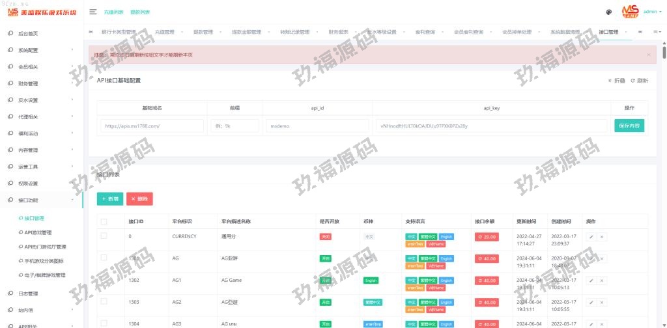Expand the 财务管理 sidebar menu

click(x=42, y=83)
